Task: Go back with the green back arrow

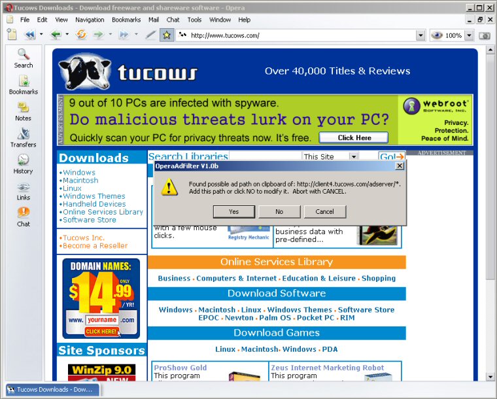Action: point(56,35)
